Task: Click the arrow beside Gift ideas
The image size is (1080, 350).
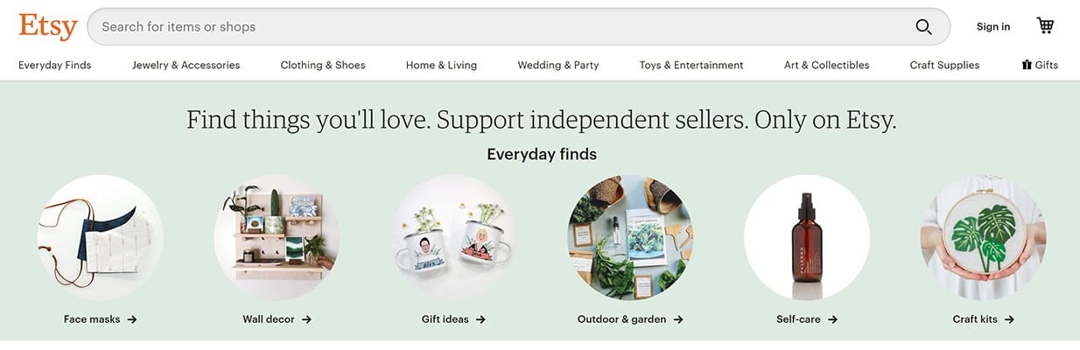Action: (480, 319)
